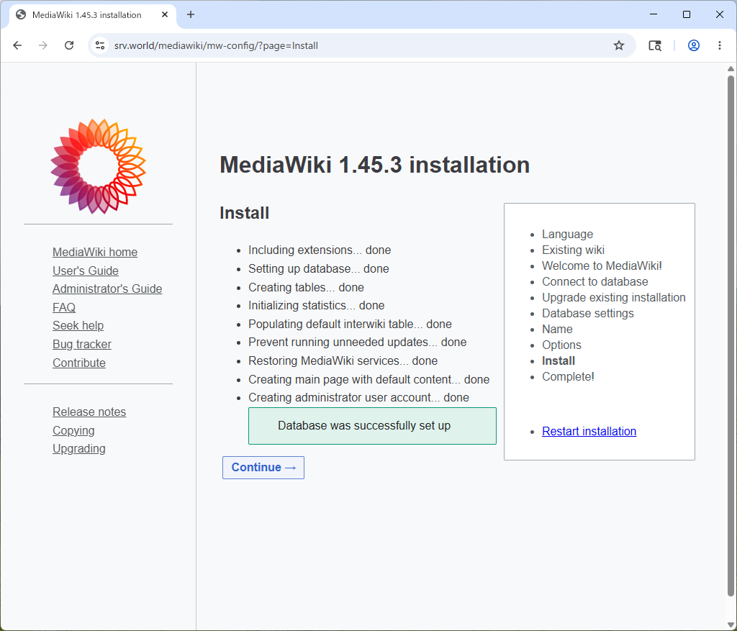Click 'Database was successfully set up' message
This screenshot has height=631, width=737.
pyautogui.click(x=372, y=426)
